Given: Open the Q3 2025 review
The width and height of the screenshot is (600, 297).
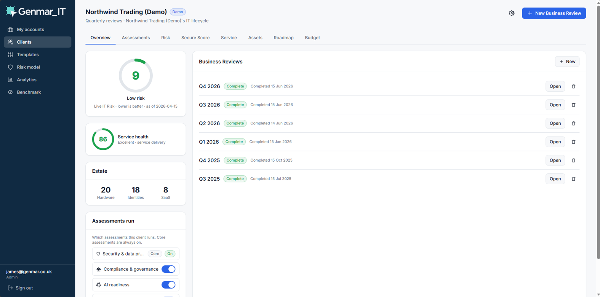Looking at the screenshot, I should tap(555, 179).
